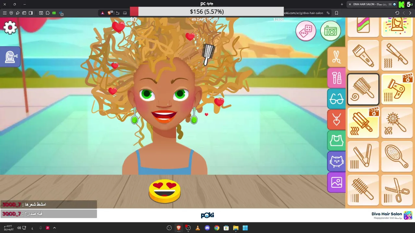The image size is (415, 233).
Task: Switch to the necklace jewelry tab
Action: tap(337, 120)
